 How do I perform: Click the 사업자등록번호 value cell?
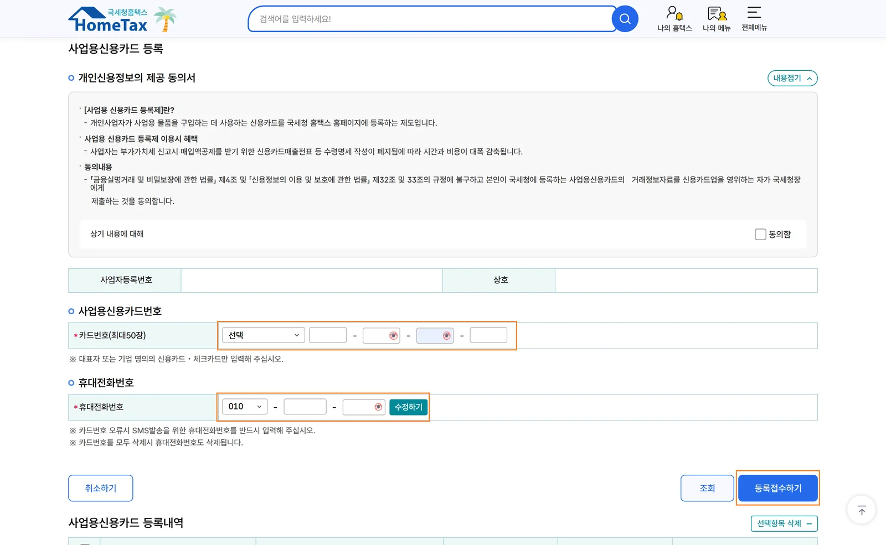312,281
